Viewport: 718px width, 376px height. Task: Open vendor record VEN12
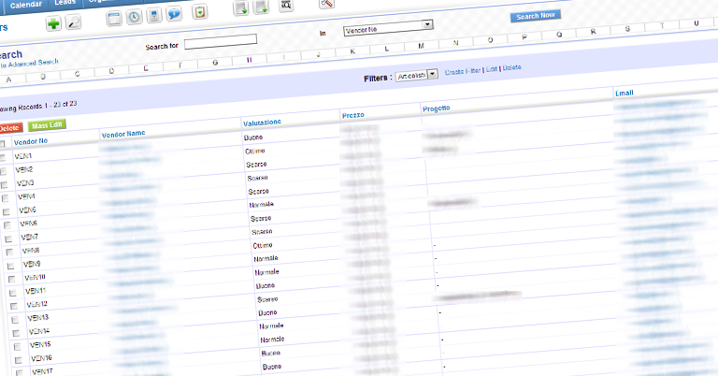coord(36,304)
